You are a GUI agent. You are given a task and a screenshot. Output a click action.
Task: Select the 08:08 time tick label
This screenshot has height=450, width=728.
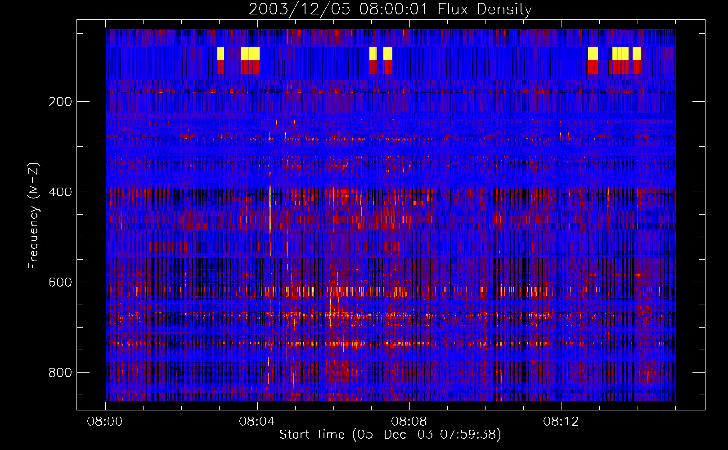point(409,422)
